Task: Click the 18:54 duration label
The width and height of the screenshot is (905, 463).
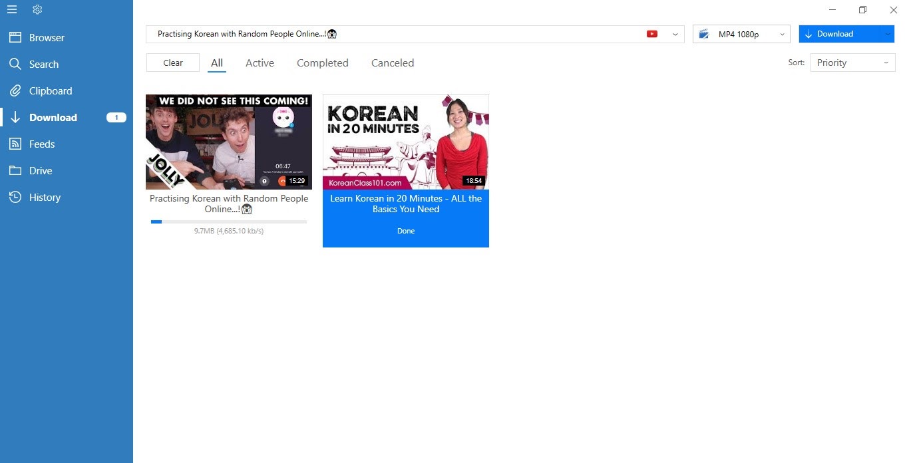Action: point(474,180)
